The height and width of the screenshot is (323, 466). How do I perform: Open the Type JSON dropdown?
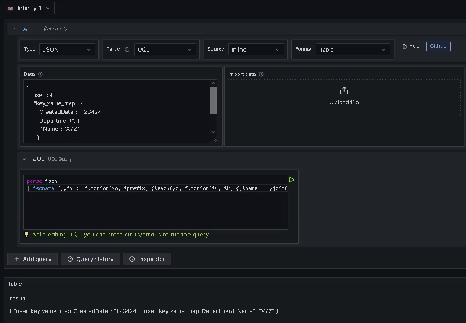coord(67,50)
